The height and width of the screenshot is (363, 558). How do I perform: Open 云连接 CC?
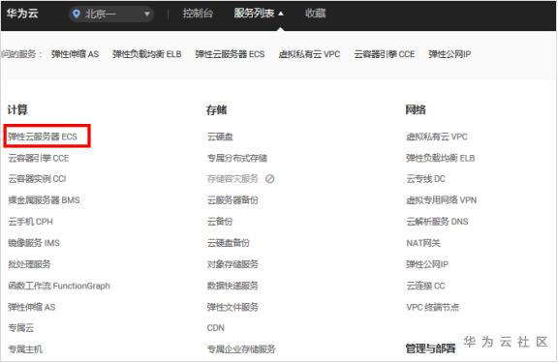click(x=425, y=286)
